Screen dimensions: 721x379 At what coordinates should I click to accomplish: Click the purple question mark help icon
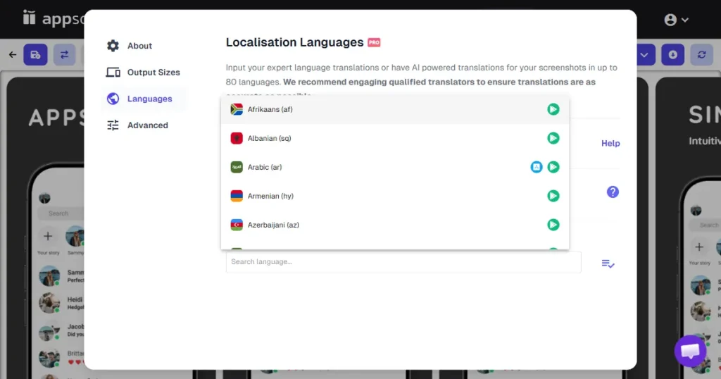pyautogui.click(x=613, y=192)
